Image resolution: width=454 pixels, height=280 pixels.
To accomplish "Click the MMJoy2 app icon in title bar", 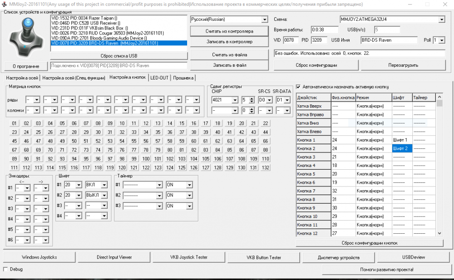I will 5,4.
